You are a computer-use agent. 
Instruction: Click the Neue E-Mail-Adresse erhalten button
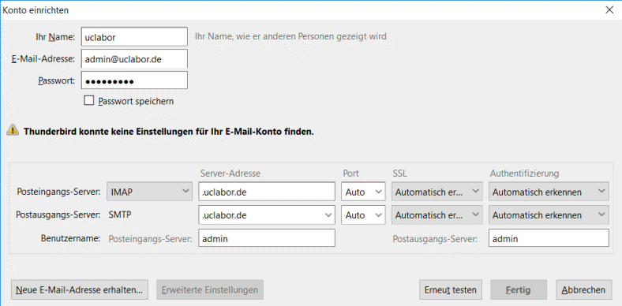click(80, 289)
